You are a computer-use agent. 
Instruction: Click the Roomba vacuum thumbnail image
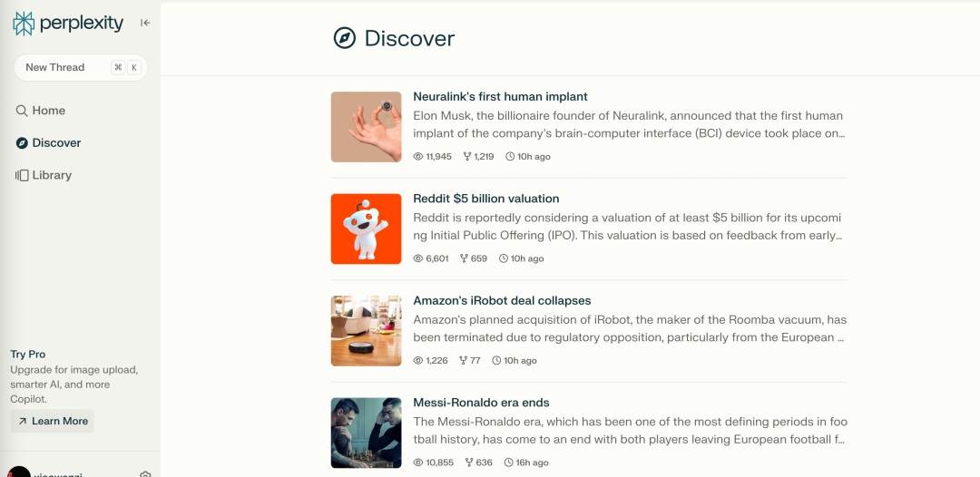(366, 331)
